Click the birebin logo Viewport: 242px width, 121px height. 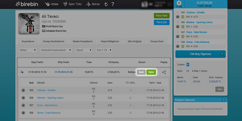coord(27,4)
